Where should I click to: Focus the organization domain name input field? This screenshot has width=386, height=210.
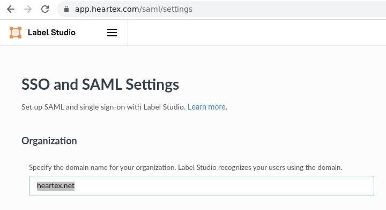point(202,186)
